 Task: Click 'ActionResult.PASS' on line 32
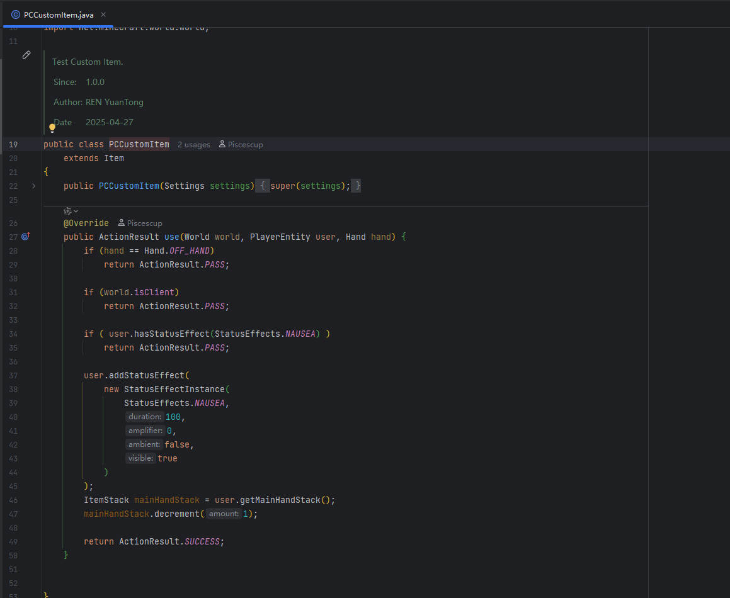pyautogui.click(x=182, y=306)
